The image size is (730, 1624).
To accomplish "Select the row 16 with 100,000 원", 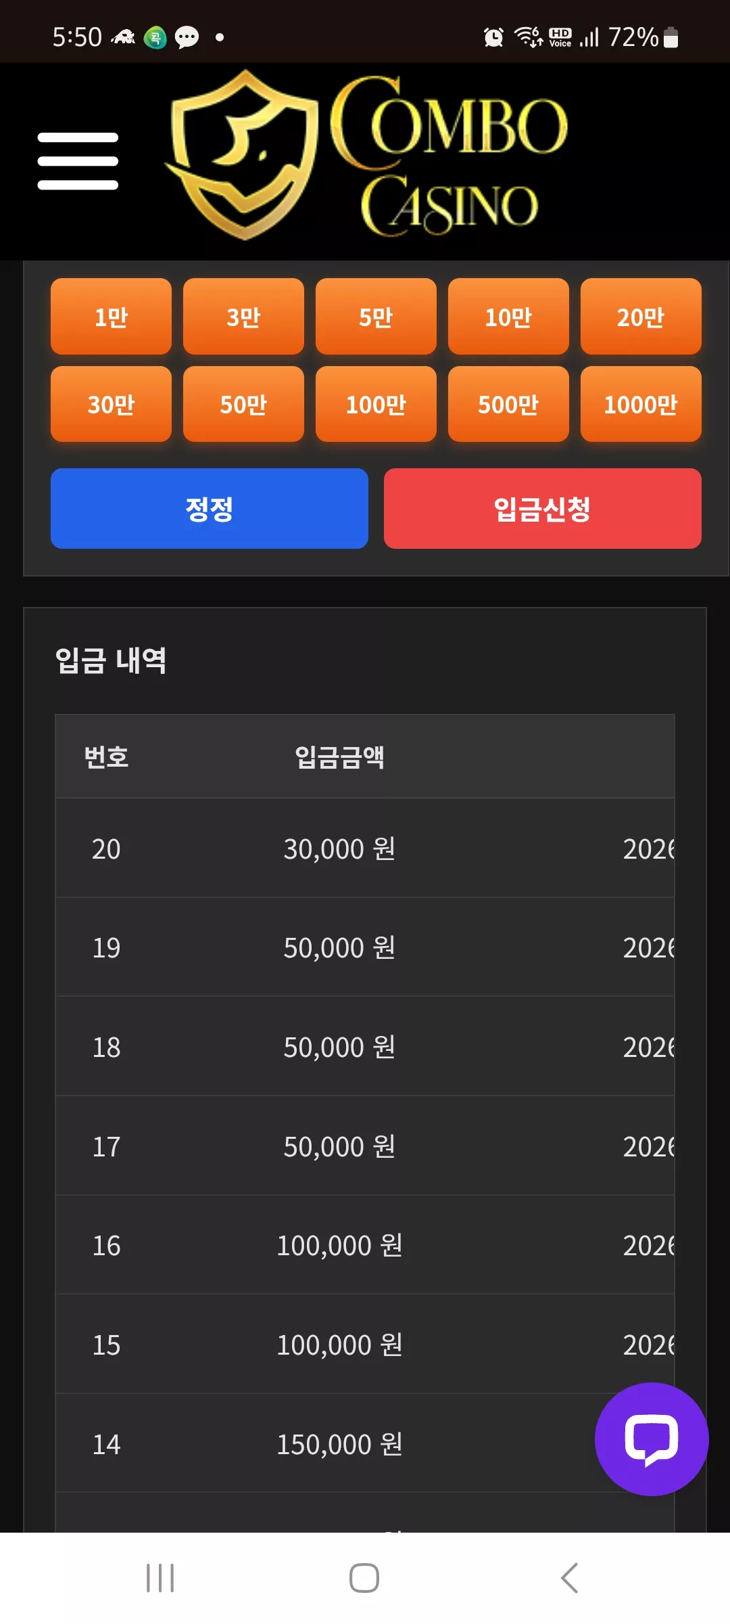I will (365, 1245).
